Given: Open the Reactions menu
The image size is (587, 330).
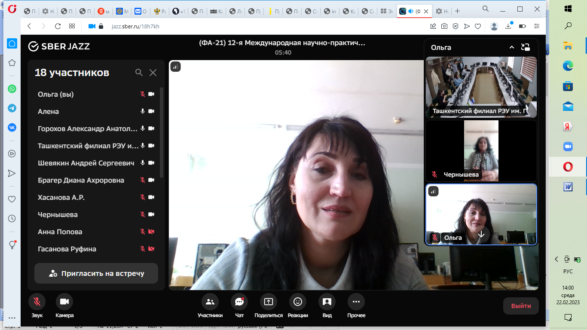Looking at the screenshot, I should click(x=297, y=302).
